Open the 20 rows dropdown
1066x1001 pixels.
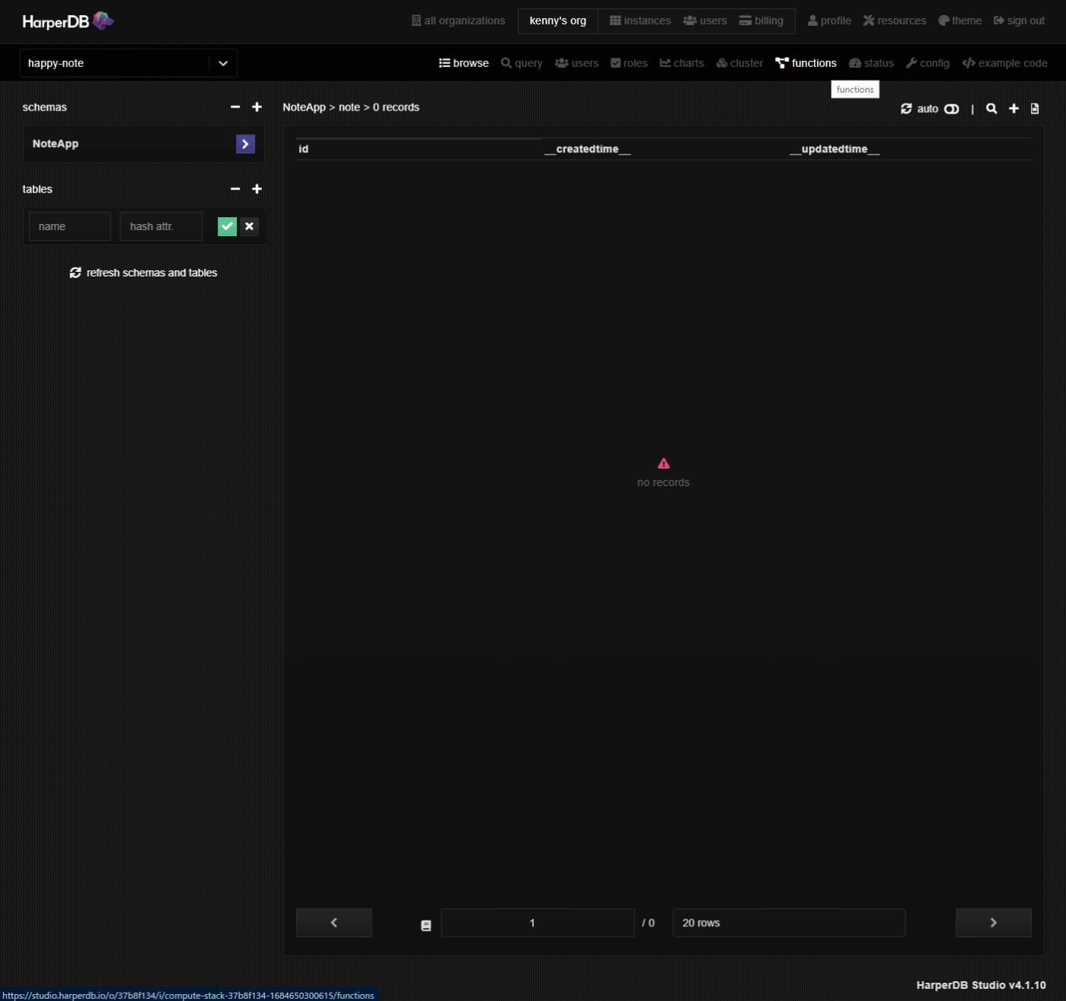click(789, 923)
